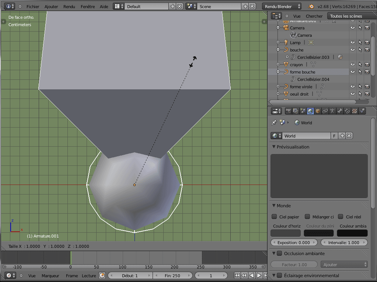Expand the Lamp tree item
The image size is (377, 282).
click(278, 42)
